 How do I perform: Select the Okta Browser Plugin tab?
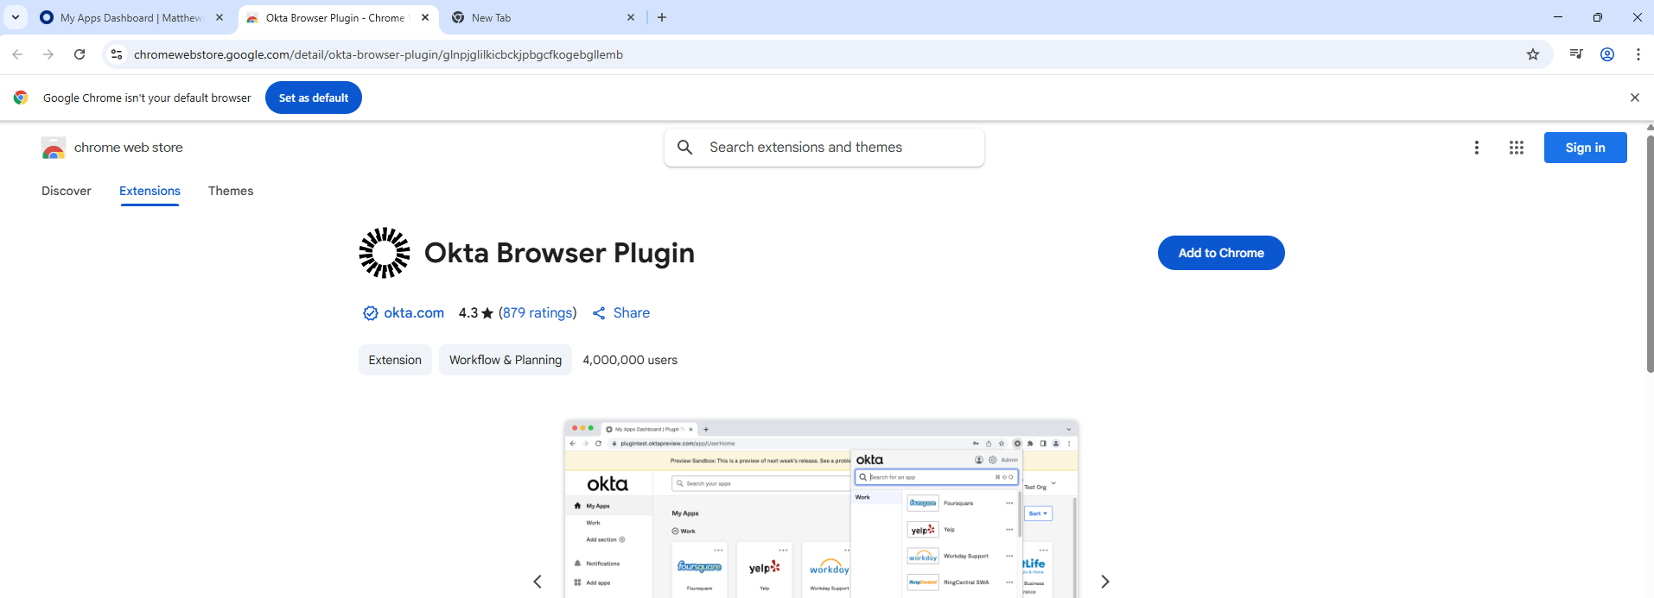337,17
